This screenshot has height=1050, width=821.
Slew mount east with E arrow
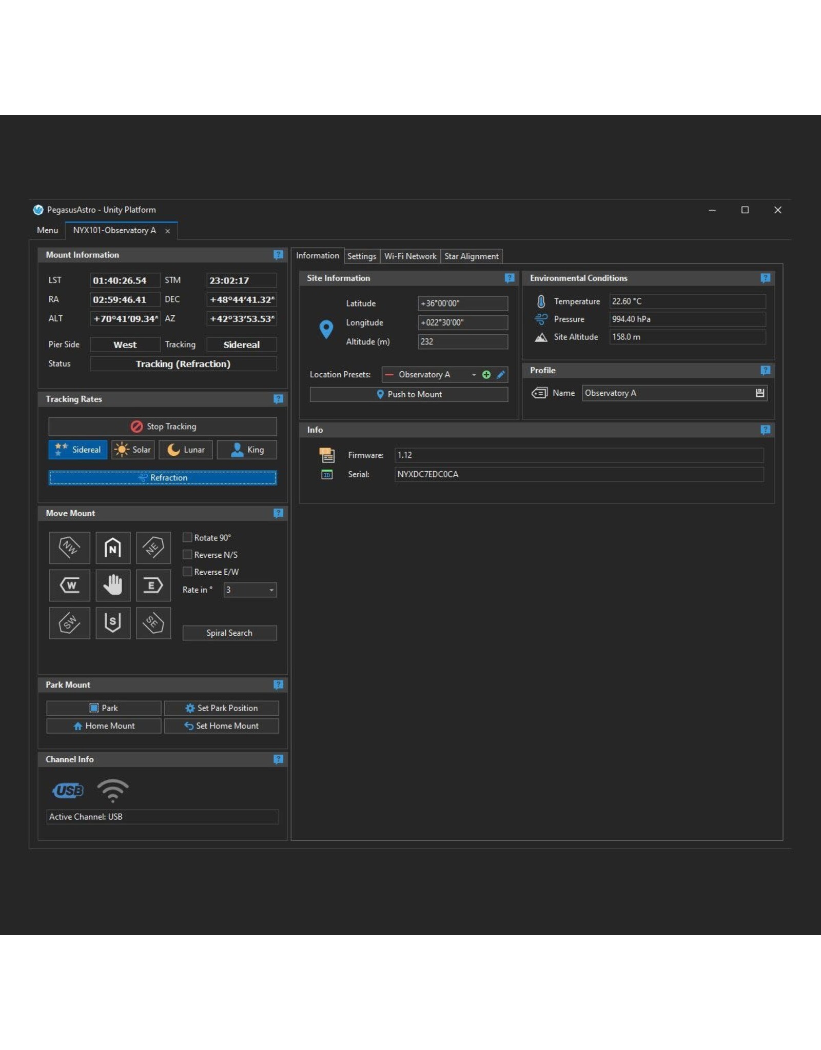click(153, 585)
